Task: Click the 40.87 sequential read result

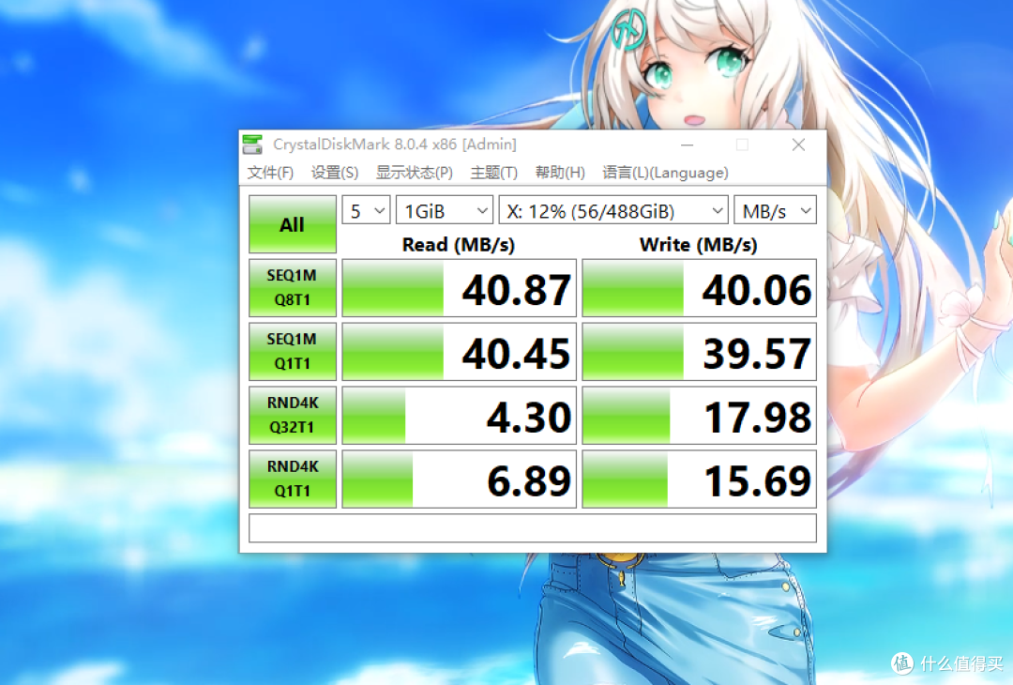Action: coord(459,288)
